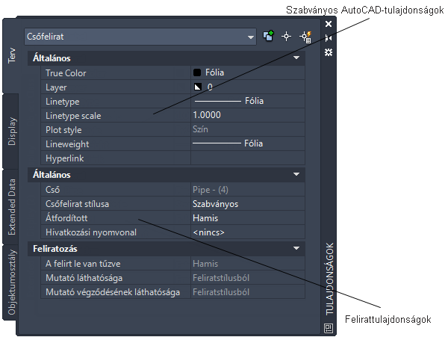Click Mutató végződésének láthatósága label
This screenshot has height=337, width=448.
coord(113,292)
